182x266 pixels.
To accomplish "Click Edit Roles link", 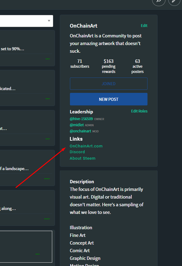I will [x=139, y=111].
